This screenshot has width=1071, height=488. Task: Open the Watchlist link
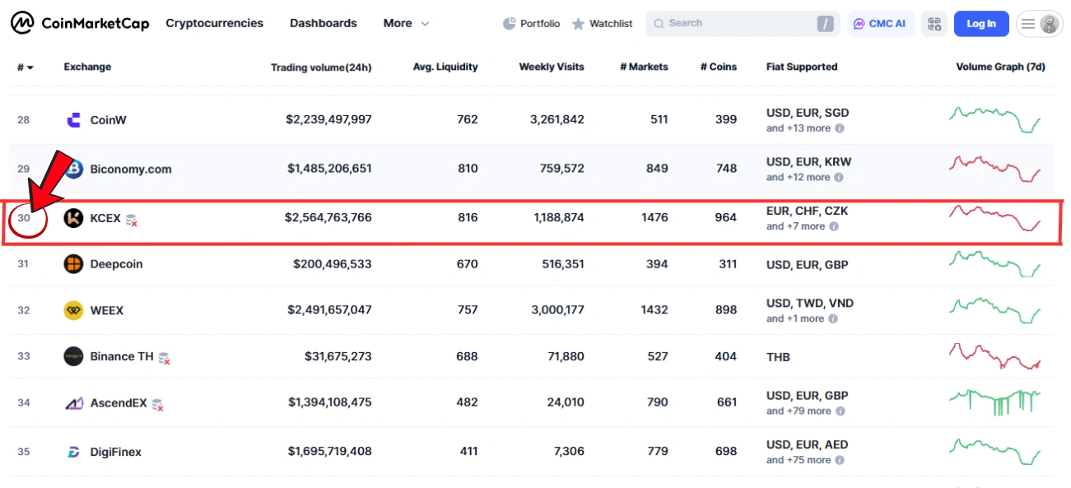pos(603,23)
